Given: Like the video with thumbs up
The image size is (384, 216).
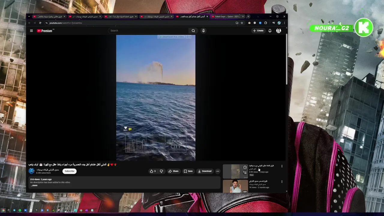Looking at the screenshot, I should pos(153,171).
